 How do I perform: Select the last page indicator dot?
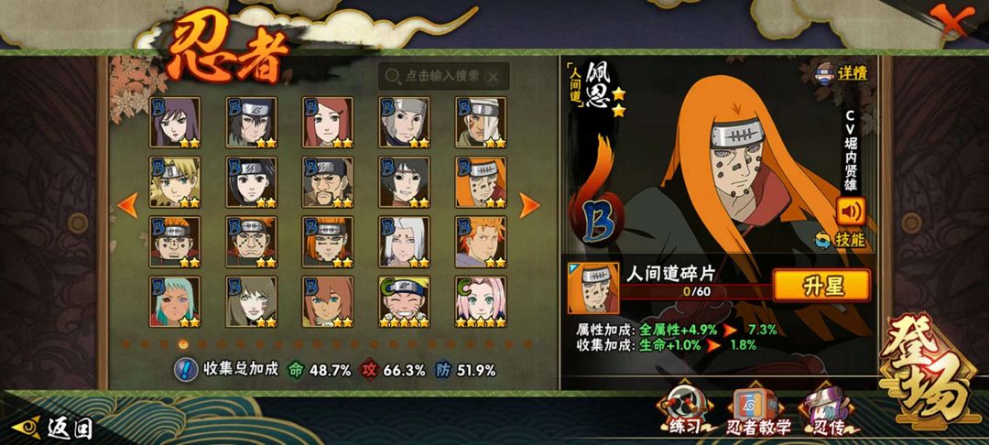coord(528,344)
